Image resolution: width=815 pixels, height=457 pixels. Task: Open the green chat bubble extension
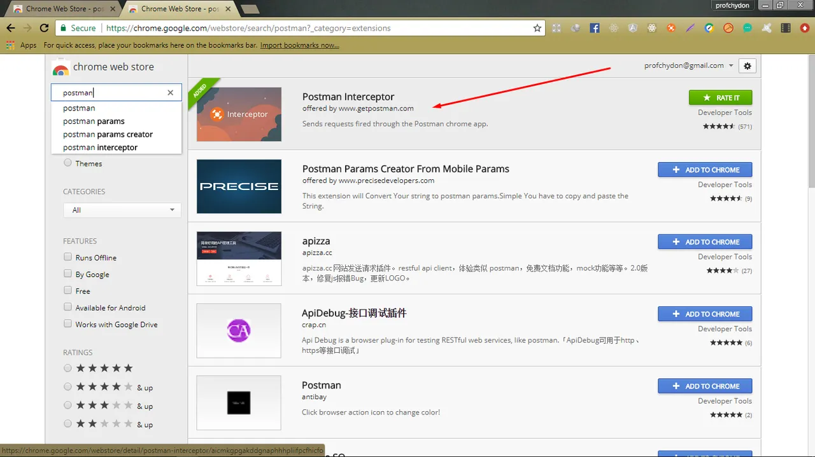[x=748, y=28]
